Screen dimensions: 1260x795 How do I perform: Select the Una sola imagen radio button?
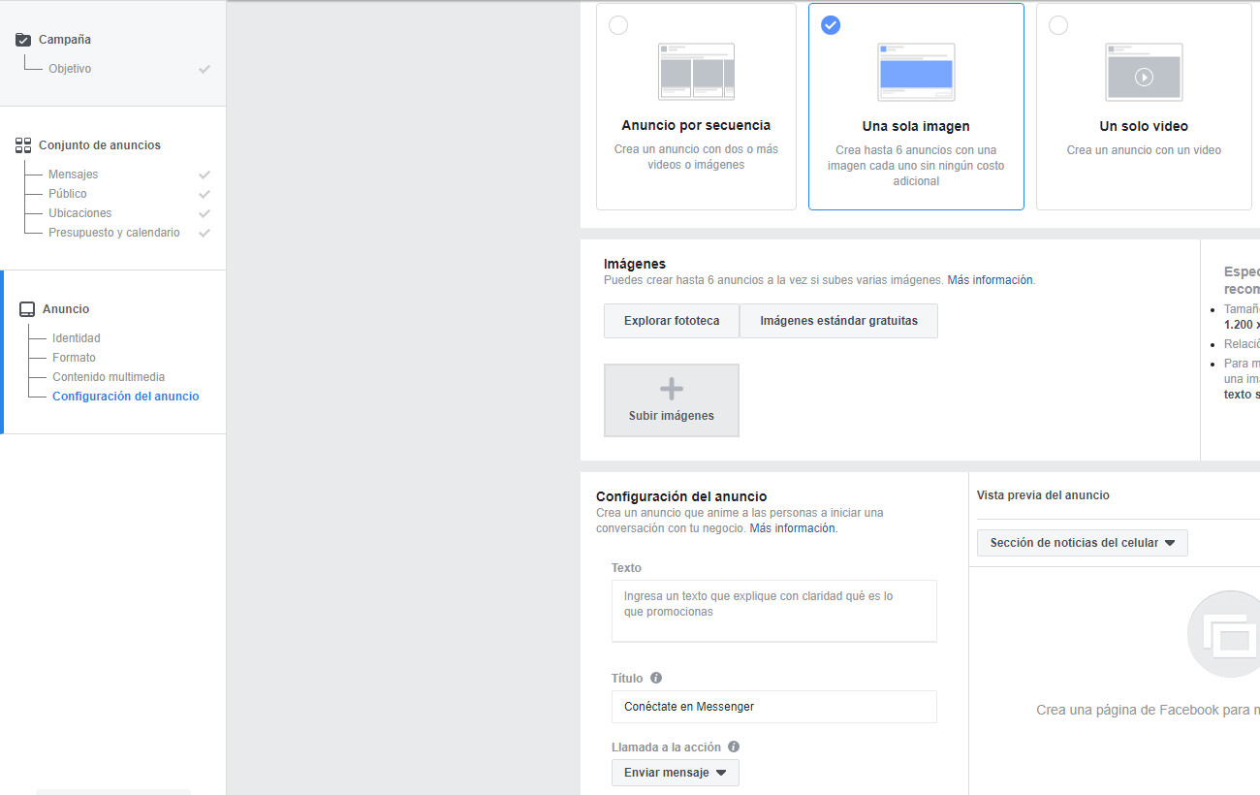[x=831, y=25]
